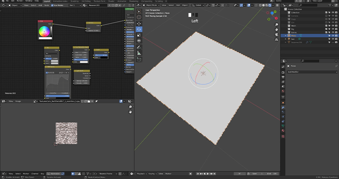
Task: Switch to the UV Editing workspace tab
Action: [x=86, y=1]
